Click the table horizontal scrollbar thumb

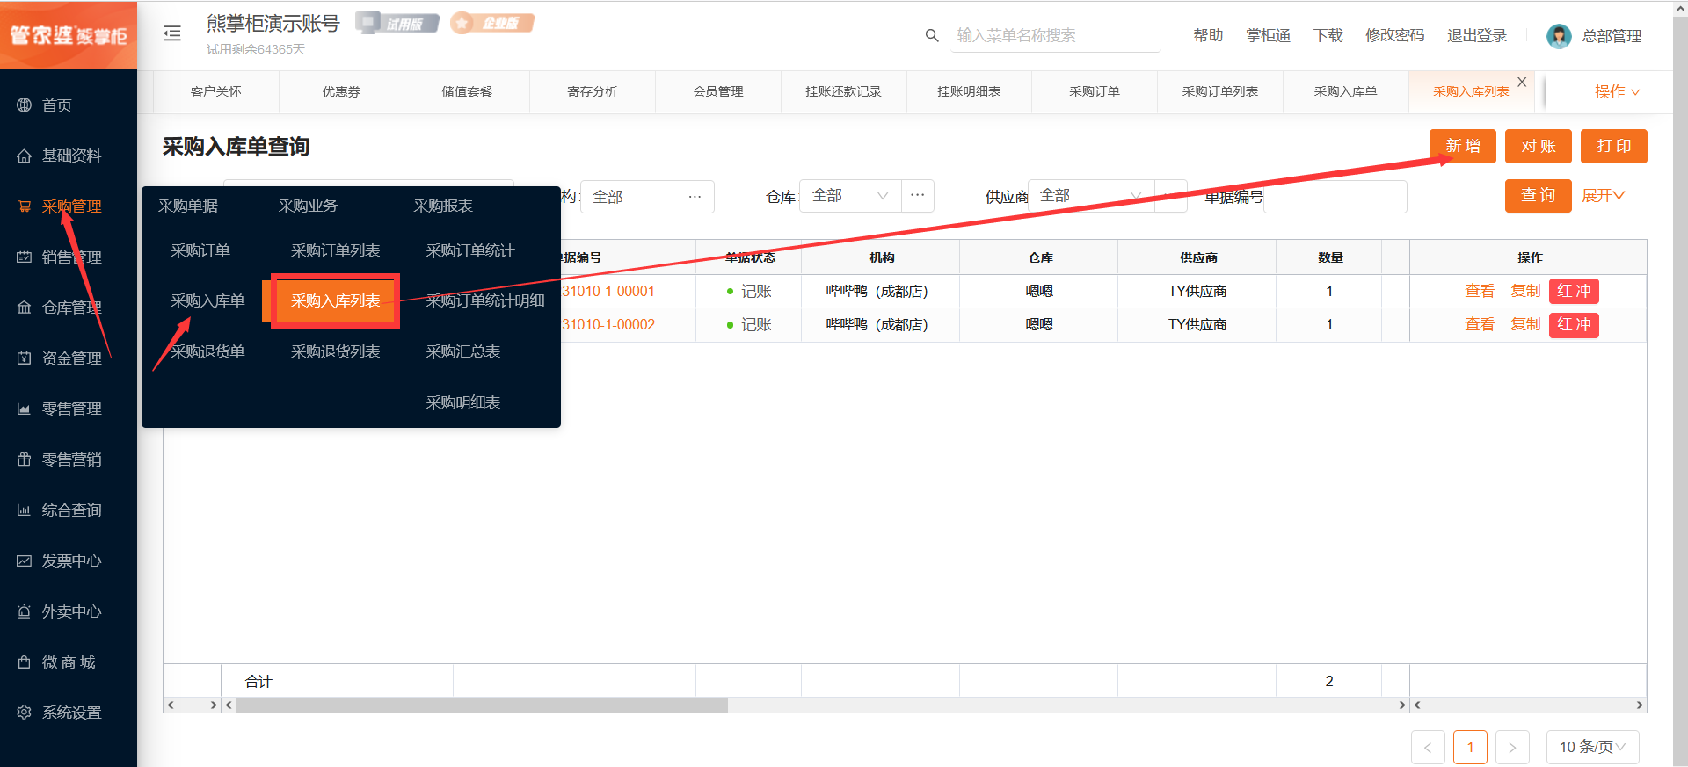pyautogui.click(x=482, y=705)
